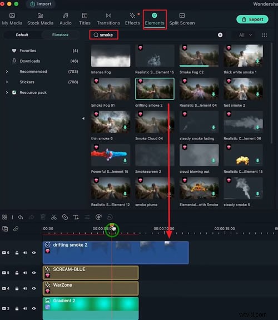Toggle the auto ripple link icon
The image size is (278, 320).
coord(16,229)
